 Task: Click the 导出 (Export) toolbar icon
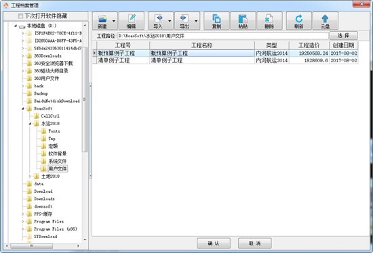point(184,21)
